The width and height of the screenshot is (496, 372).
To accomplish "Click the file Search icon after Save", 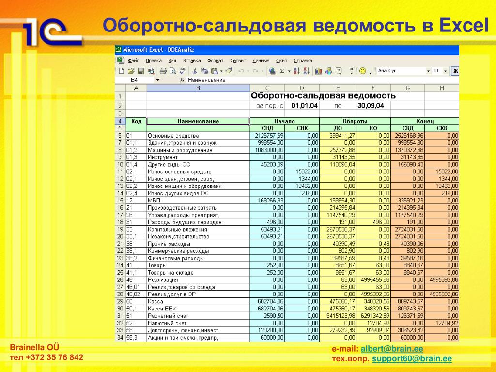I will pos(151,71).
